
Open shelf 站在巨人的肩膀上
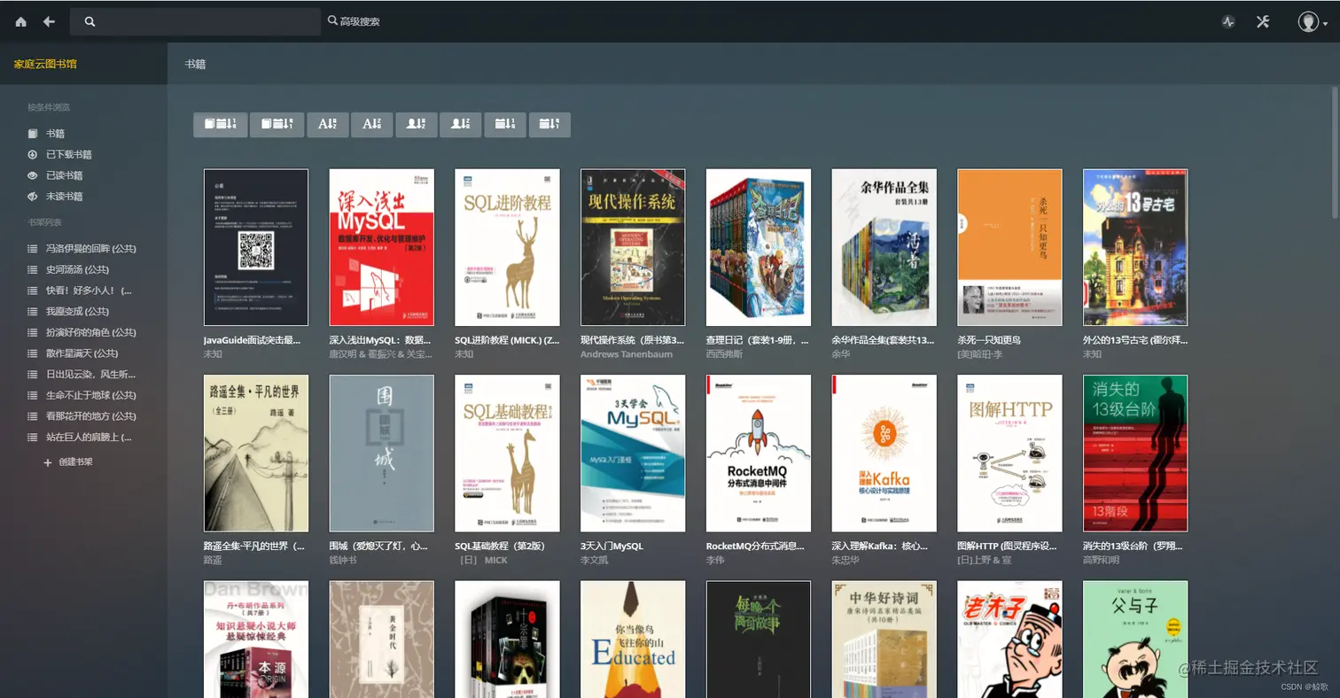(80, 437)
